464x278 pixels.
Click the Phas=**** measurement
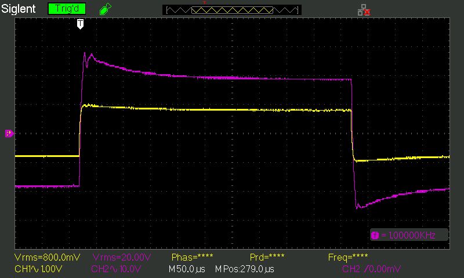pyautogui.click(x=192, y=257)
